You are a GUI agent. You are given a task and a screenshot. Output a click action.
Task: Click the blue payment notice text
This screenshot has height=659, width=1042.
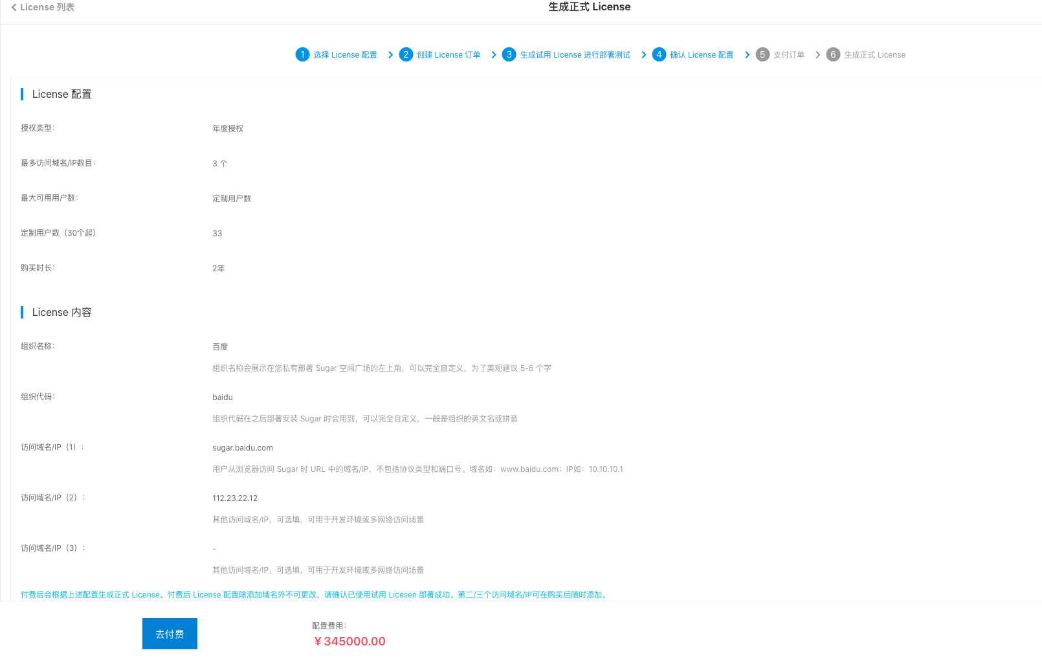point(315,595)
